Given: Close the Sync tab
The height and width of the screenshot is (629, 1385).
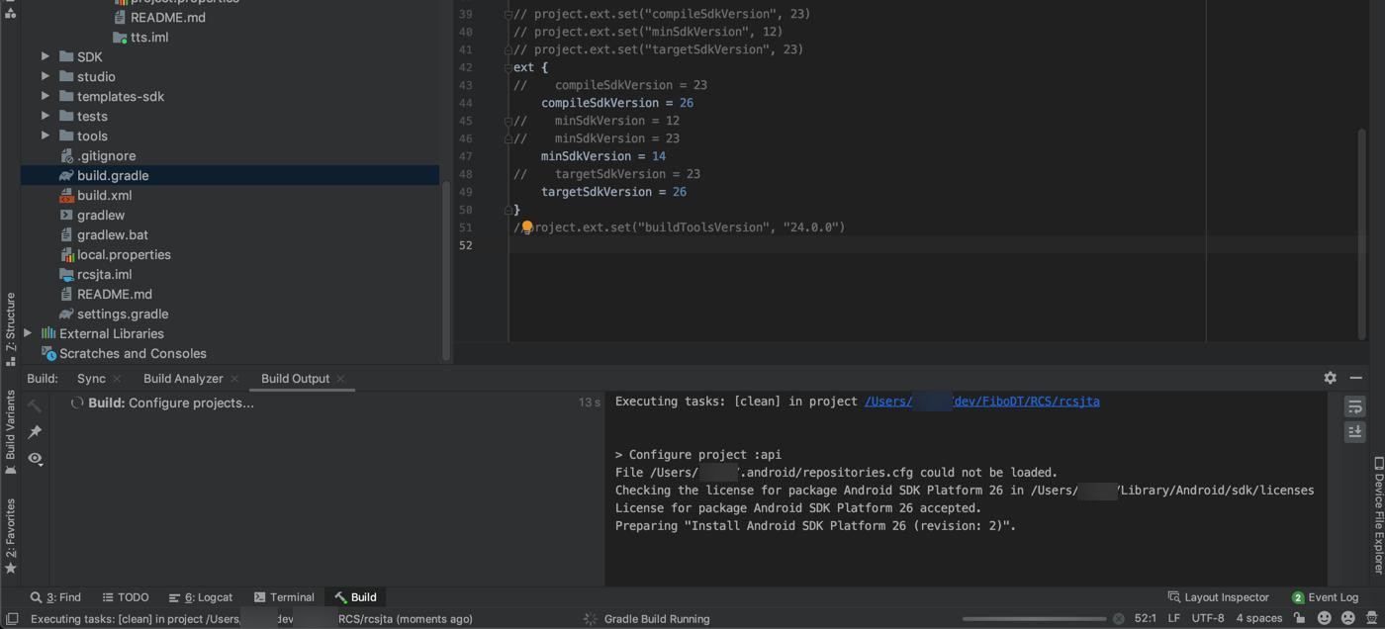Looking at the screenshot, I should (117, 379).
